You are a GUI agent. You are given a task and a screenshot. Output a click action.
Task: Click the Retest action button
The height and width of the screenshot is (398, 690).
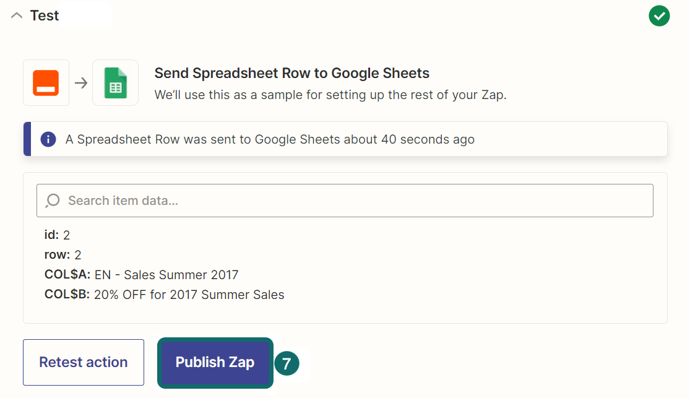coord(83,363)
